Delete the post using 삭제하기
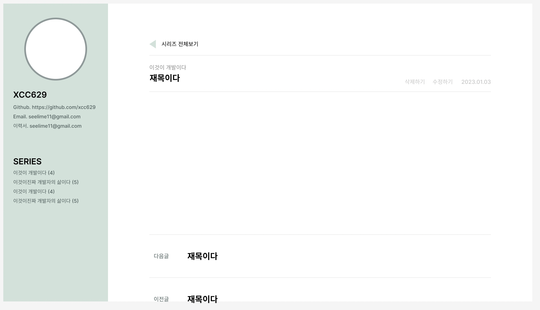This screenshot has width=540, height=310. 414,82
